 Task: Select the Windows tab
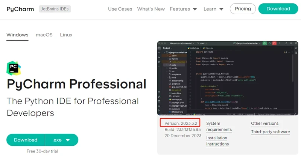pos(17,35)
